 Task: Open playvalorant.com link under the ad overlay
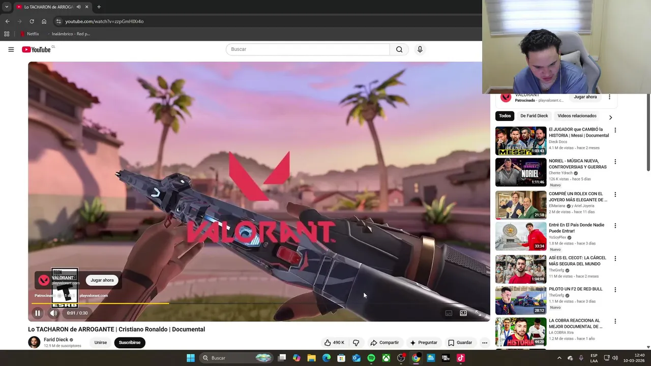click(x=94, y=295)
